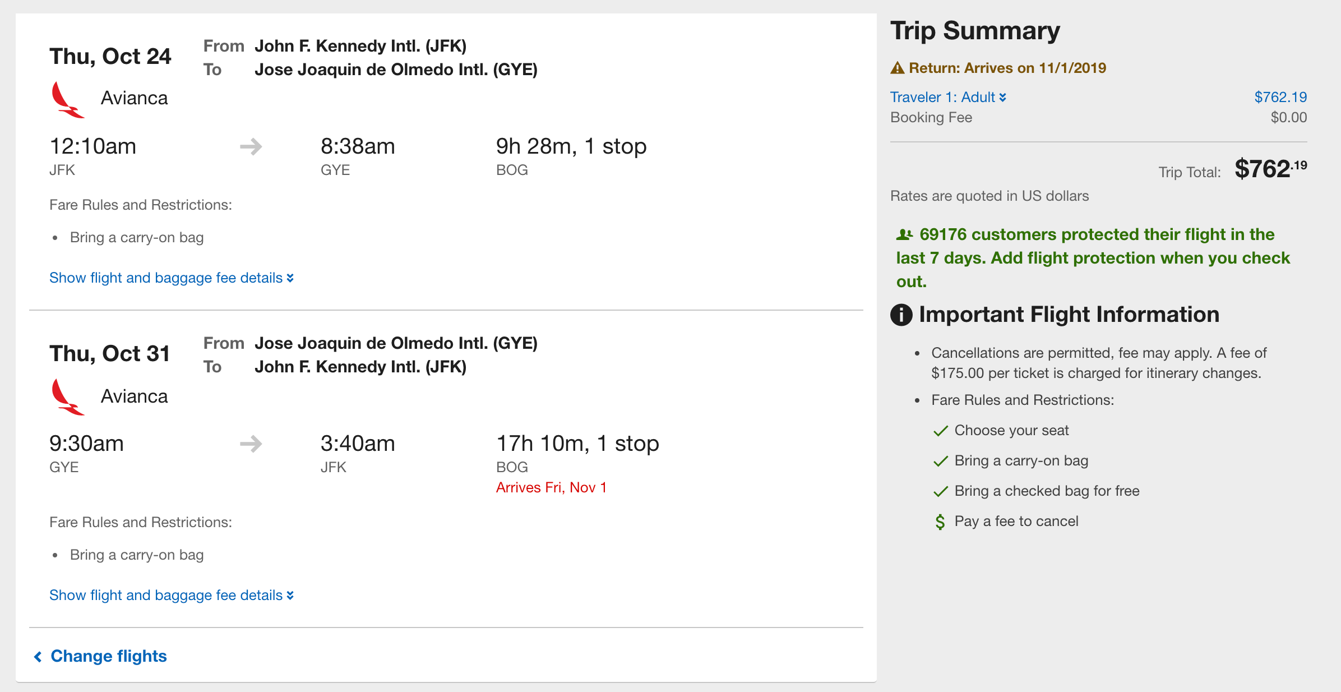The height and width of the screenshot is (692, 1341).
Task: Click the checkmark beside Bring a checked bag
Action: [940, 491]
